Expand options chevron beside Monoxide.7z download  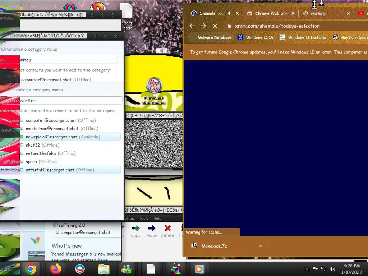point(260,246)
